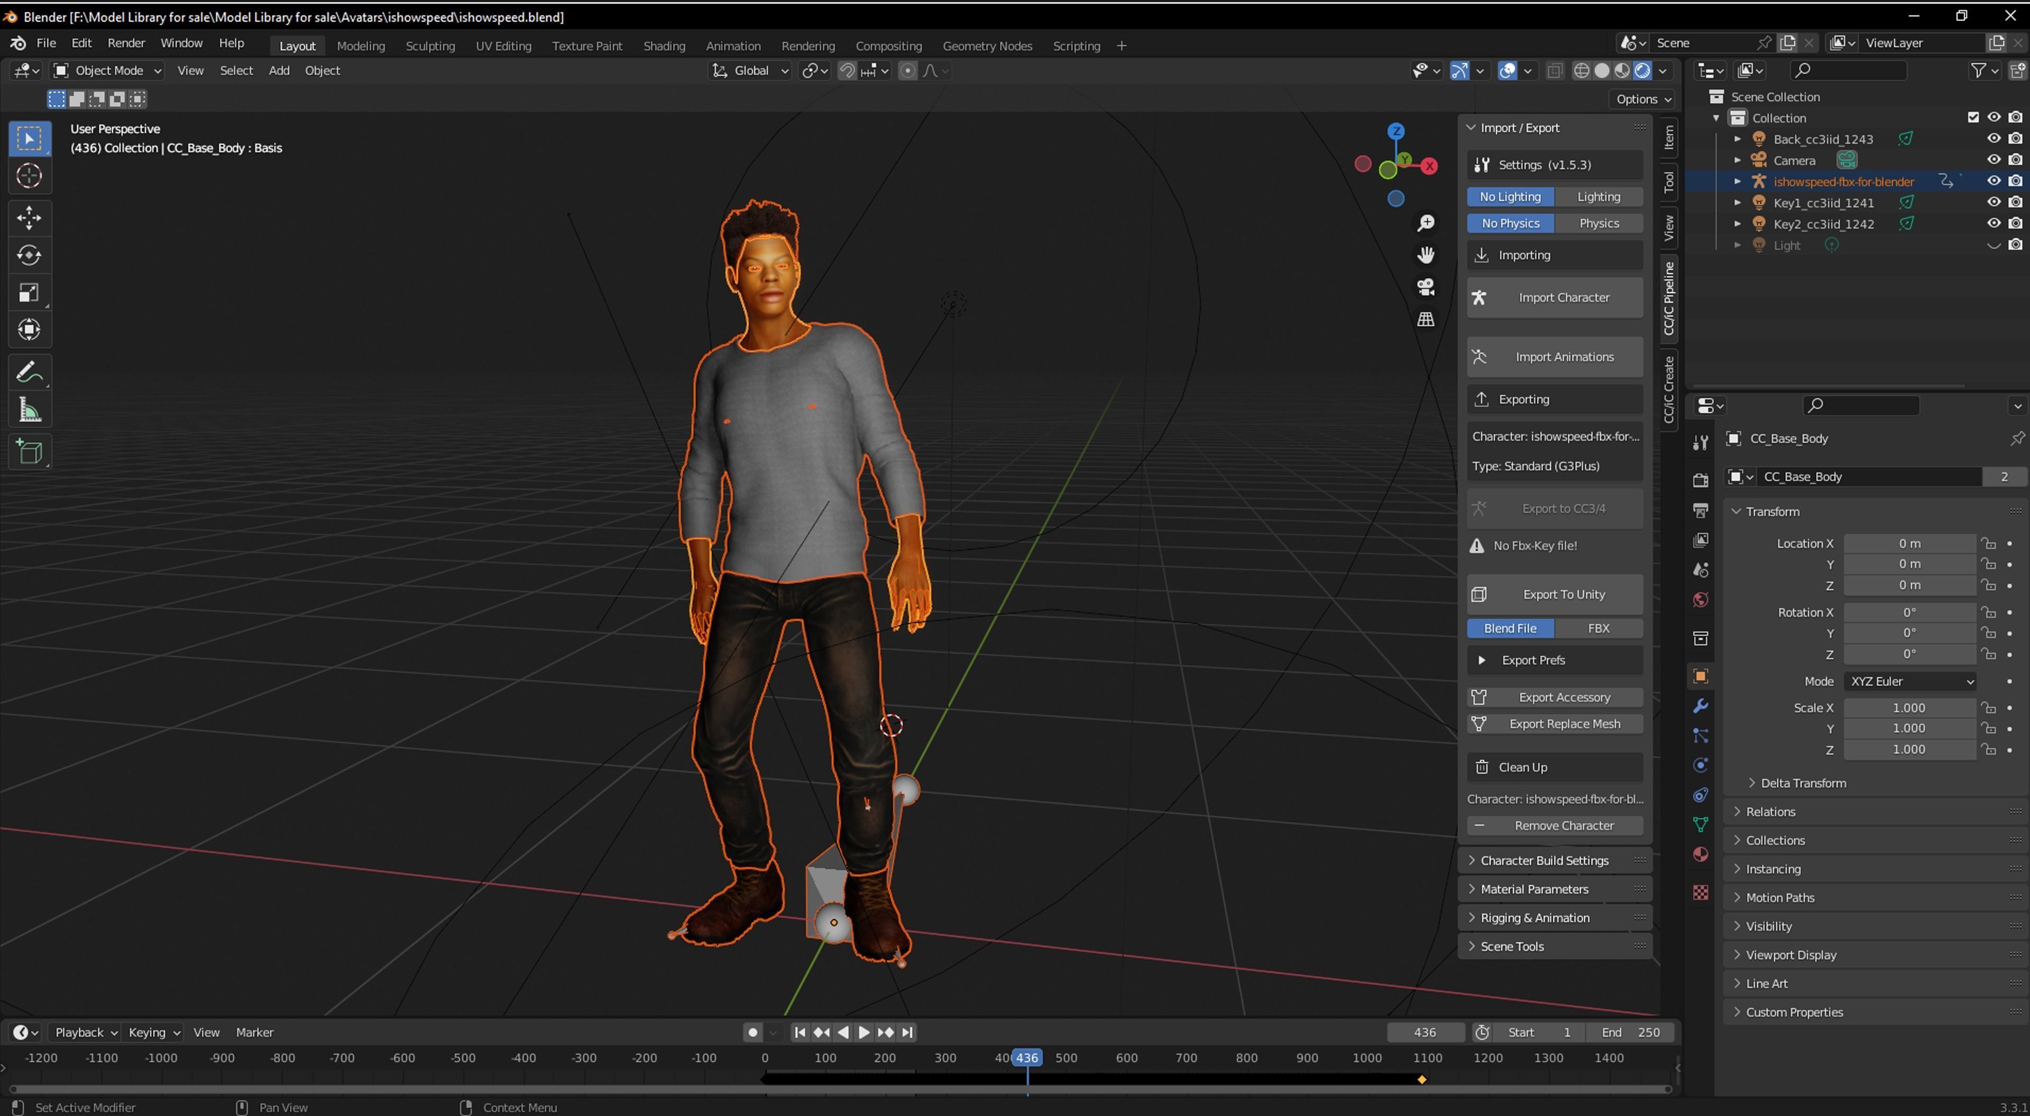Image resolution: width=2030 pixels, height=1116 pixels.
Task: Toggle camera view with camera icon
Action: click(x=1426, y=287)
